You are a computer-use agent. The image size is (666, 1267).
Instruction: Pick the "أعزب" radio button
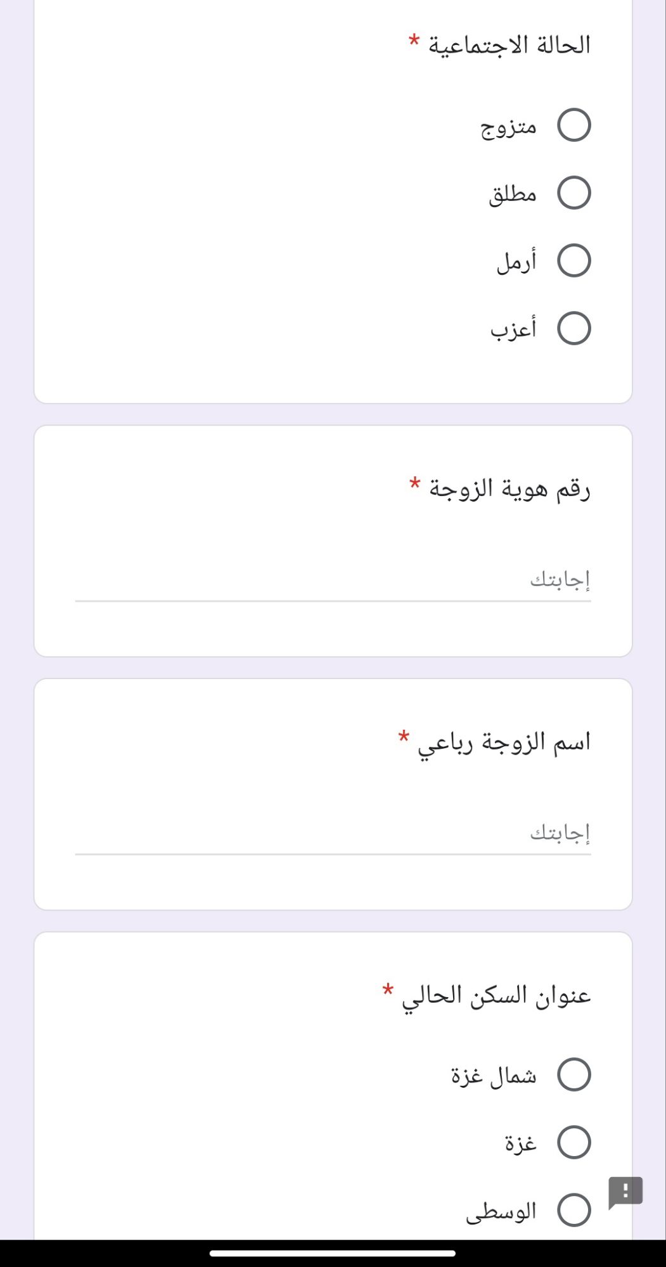[573, 329]
